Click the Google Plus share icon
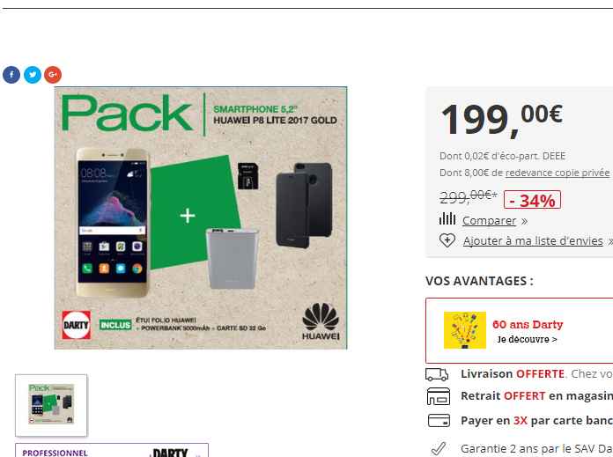The image size is (613, 457). pos(53,75)
